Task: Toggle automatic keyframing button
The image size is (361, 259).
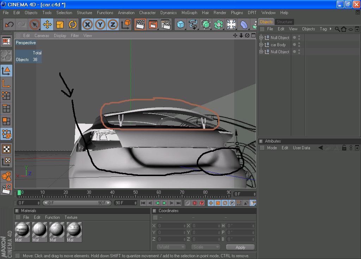Action: point(195,203)
